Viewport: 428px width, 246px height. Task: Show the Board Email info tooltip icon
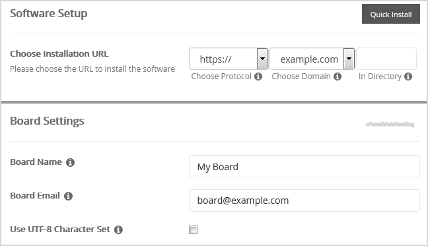click(68, 196)
